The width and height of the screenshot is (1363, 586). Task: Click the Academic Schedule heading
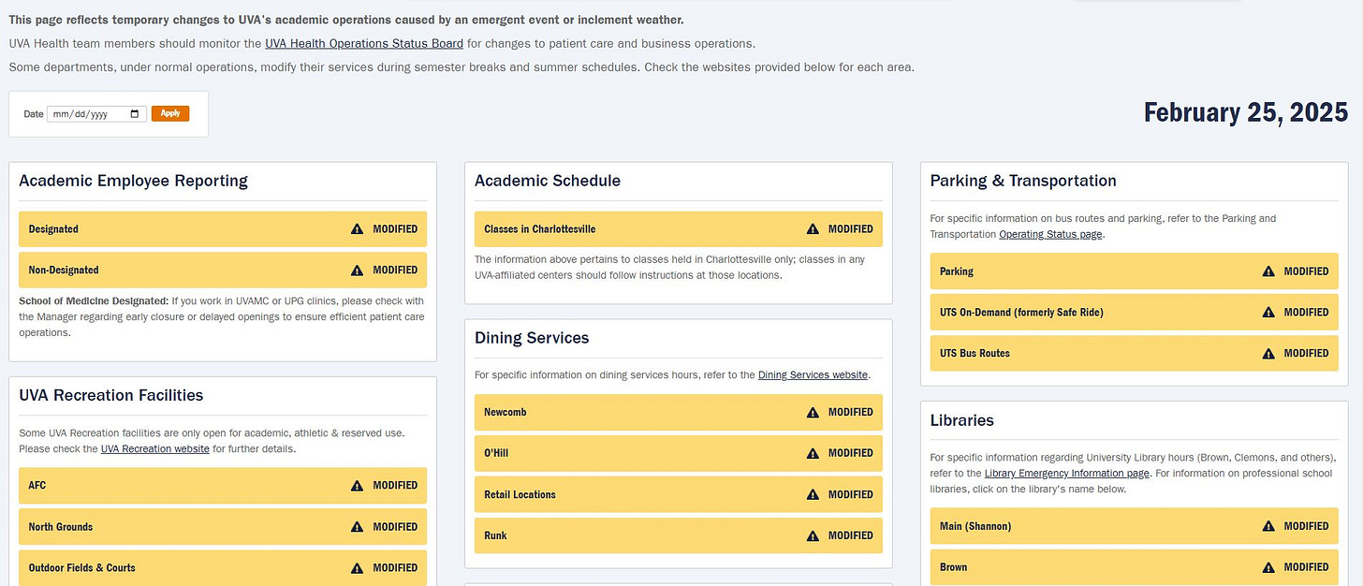click(x=548, y=181)
